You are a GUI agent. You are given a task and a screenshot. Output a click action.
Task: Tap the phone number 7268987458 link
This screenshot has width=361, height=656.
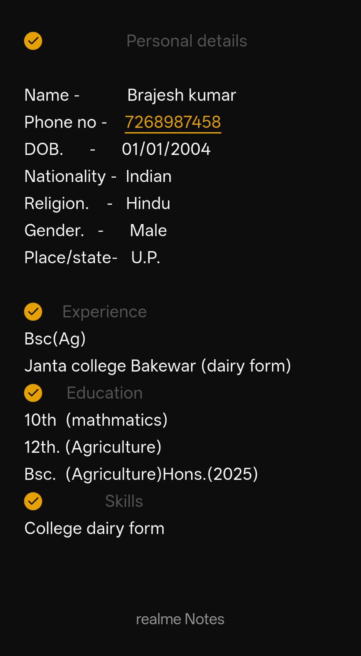[173, 122]
